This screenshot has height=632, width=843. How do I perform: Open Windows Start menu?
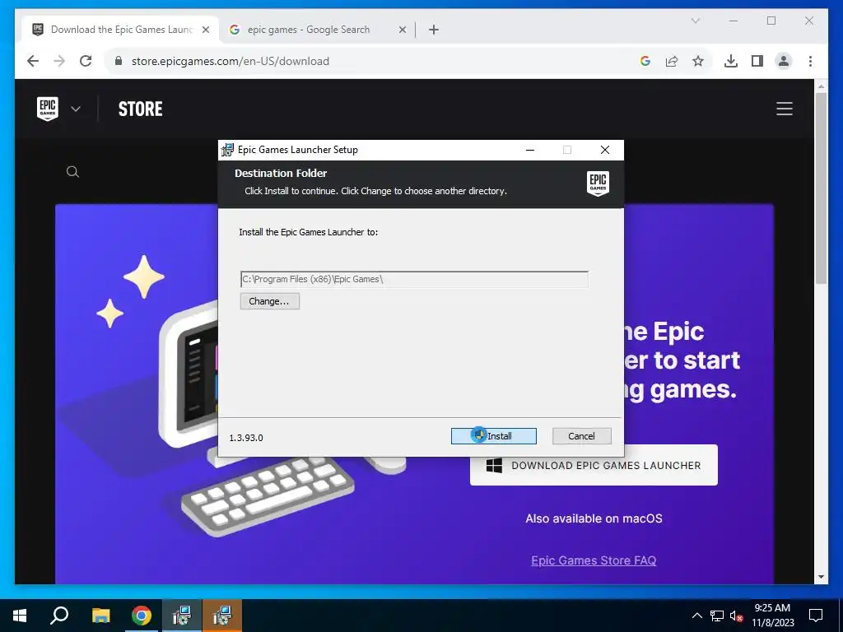[x=20, y=616]
